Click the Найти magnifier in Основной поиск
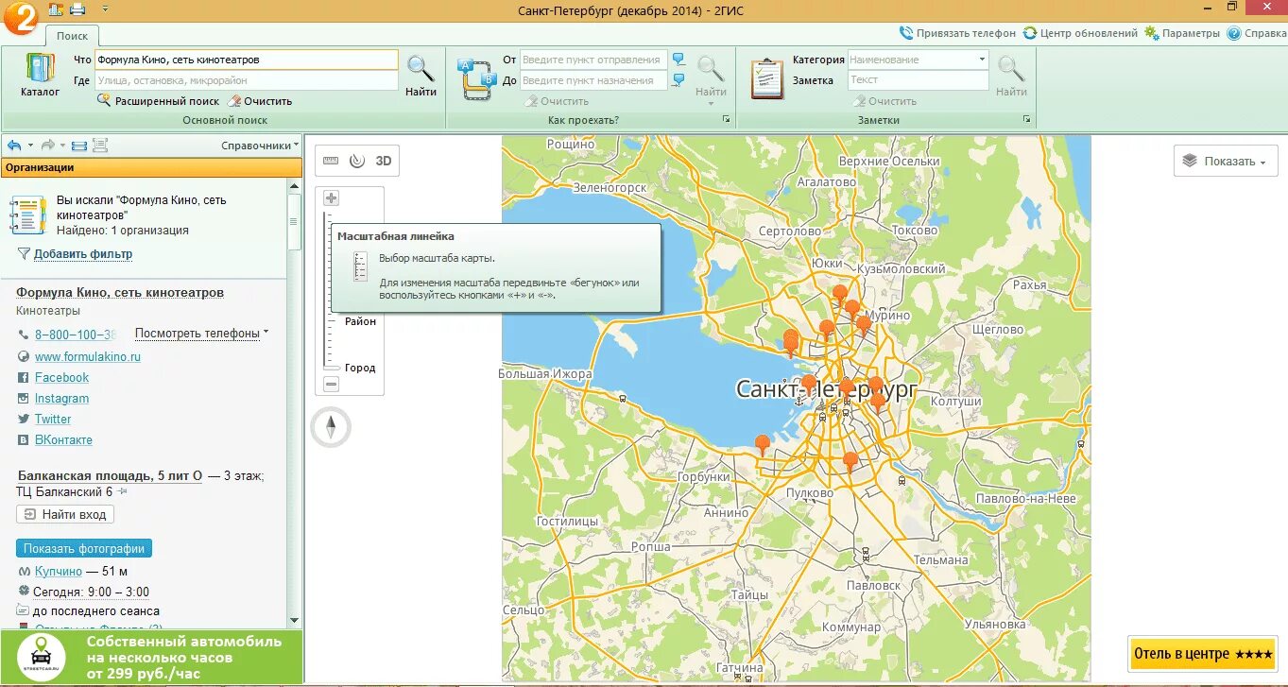The width and height of the screenshot is (1288, 687). pos(421,77)
